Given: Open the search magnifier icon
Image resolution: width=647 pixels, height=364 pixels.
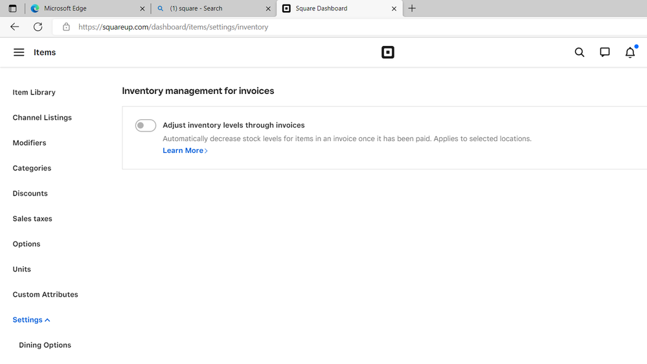Looking at the screenshot, I should (580, 52).
